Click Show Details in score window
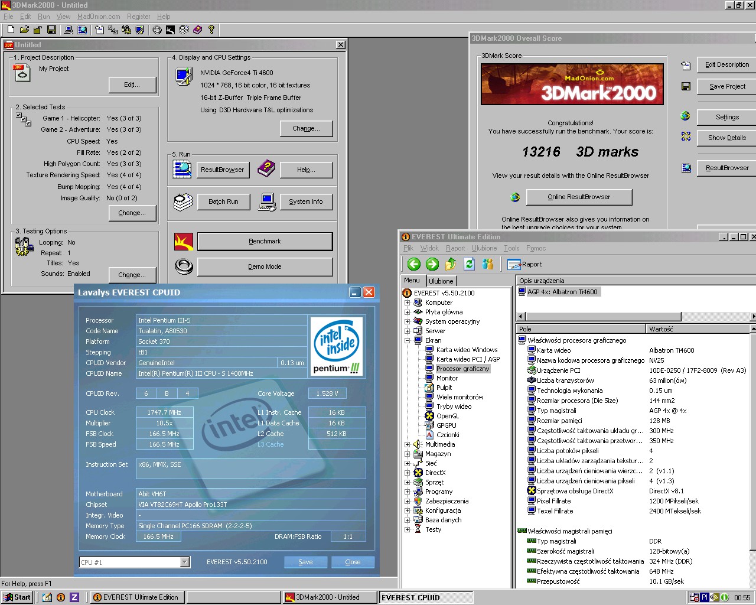Viewport: 756px width, 605px height. coord(727,138)
